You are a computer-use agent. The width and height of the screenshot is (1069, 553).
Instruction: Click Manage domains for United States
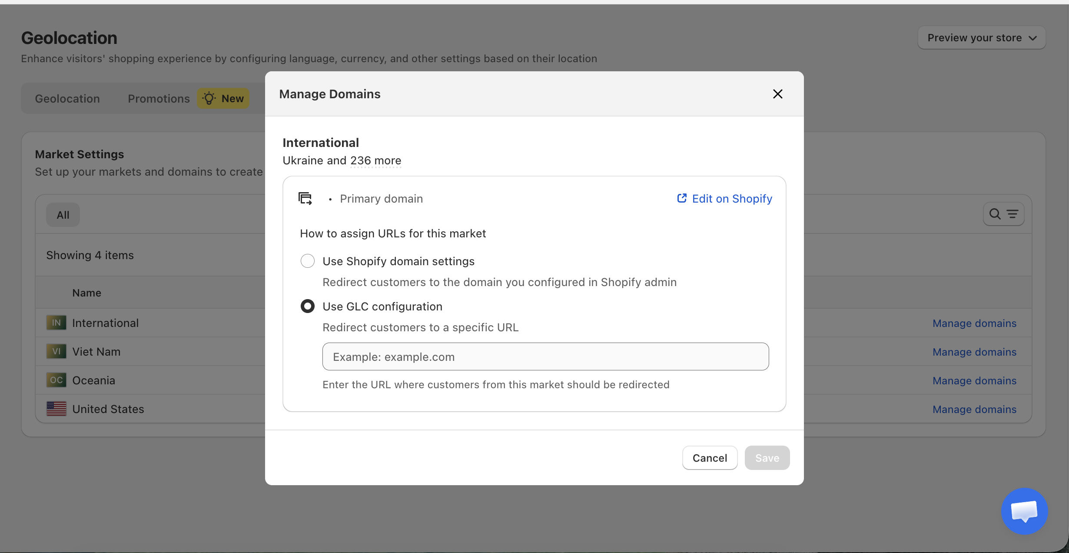point(974,409)
